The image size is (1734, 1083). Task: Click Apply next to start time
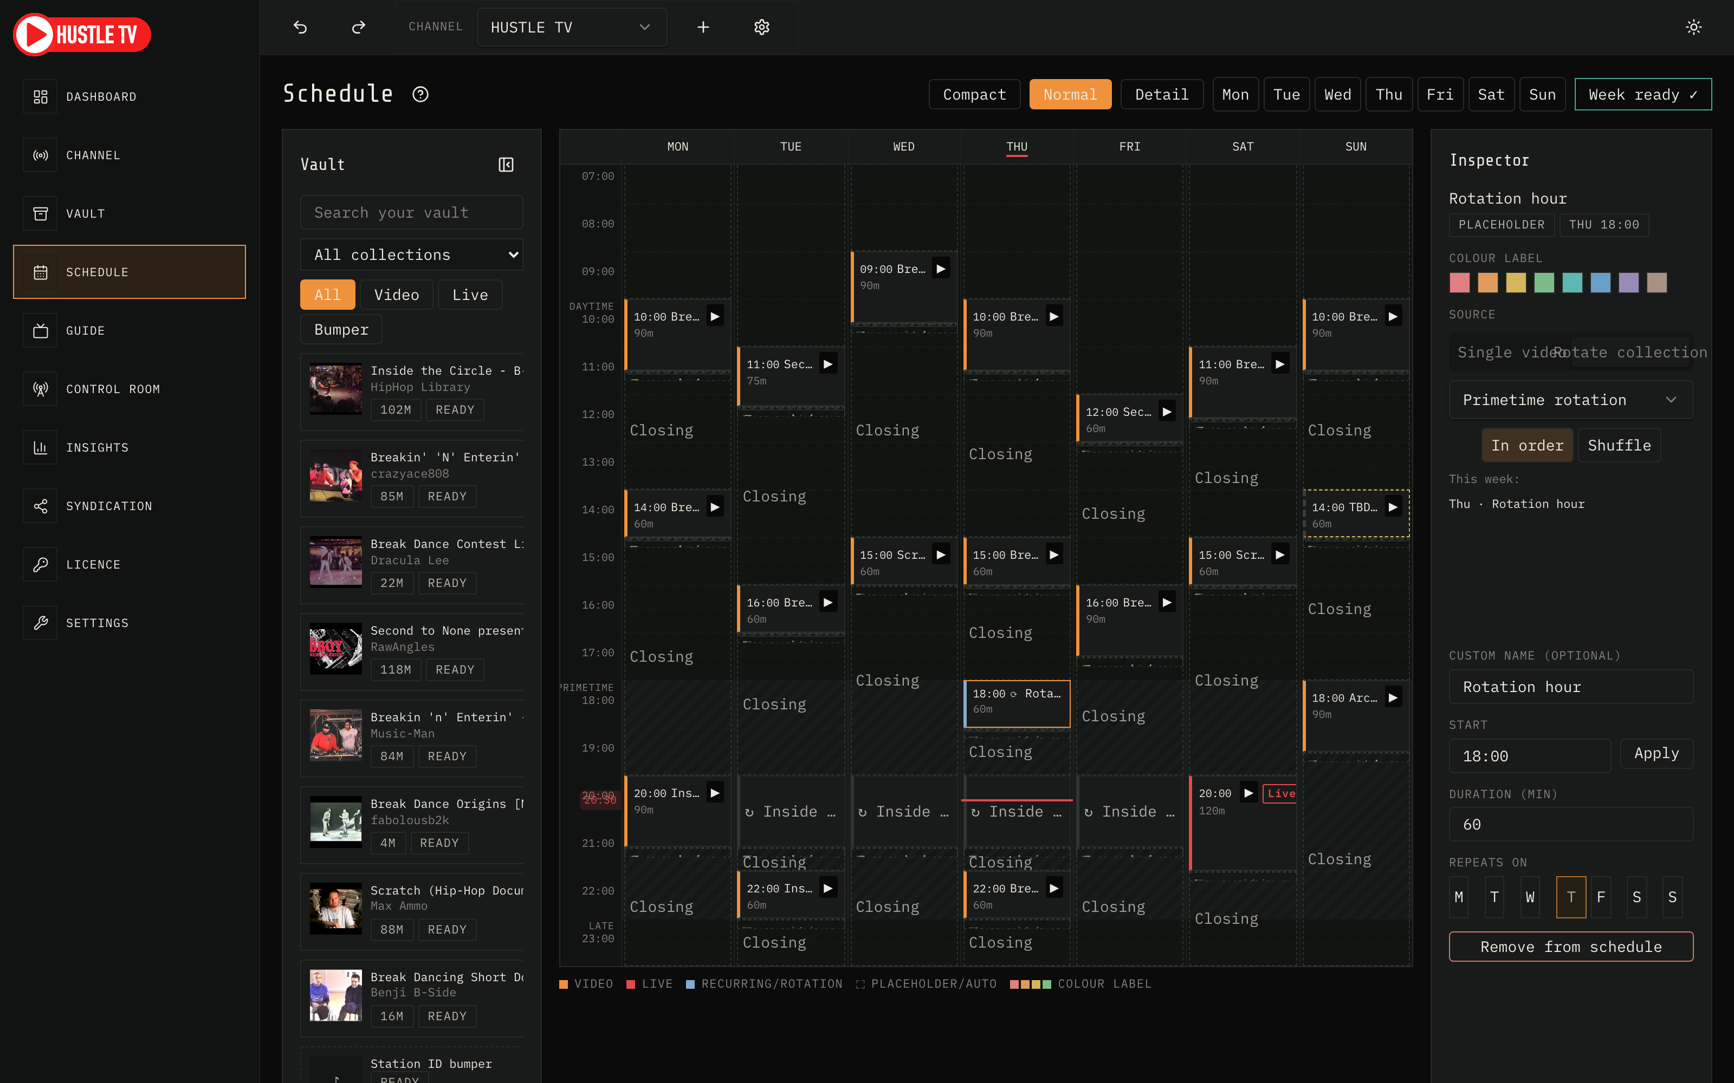[1656, 754]
